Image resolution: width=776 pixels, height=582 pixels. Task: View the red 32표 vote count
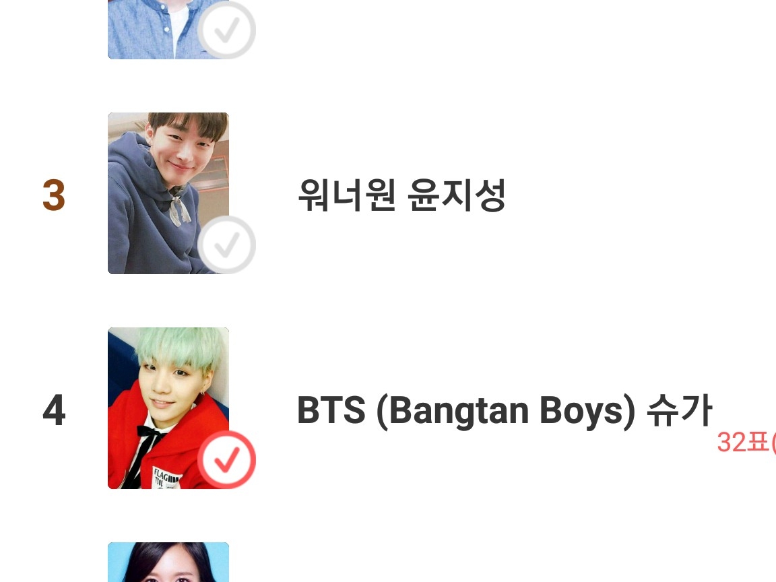pyautogui.click(x=746, y=442)
